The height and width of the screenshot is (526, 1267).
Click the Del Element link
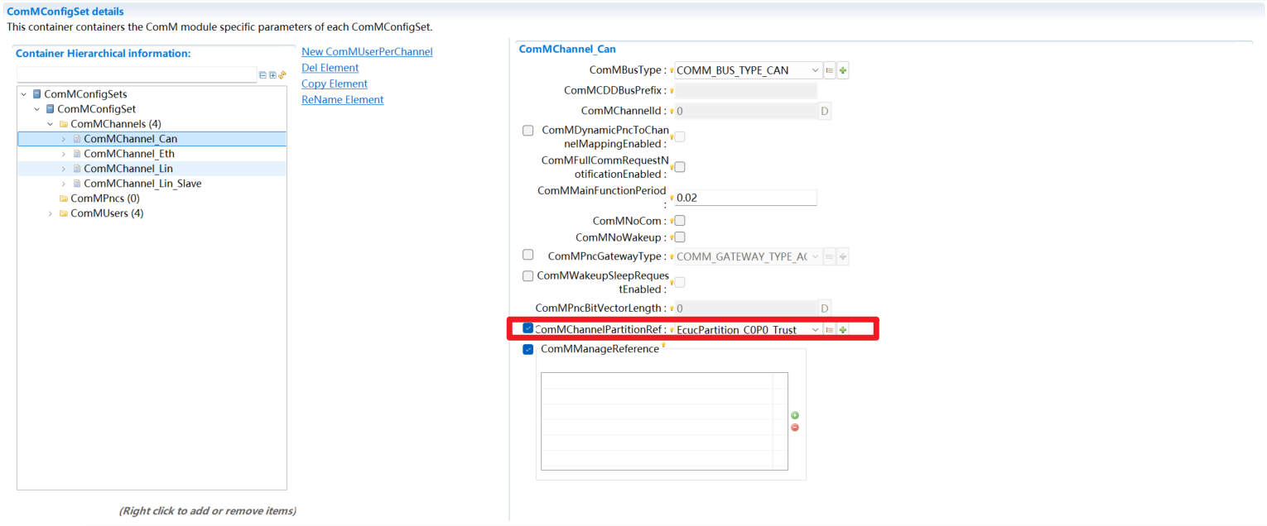[330, 68]
